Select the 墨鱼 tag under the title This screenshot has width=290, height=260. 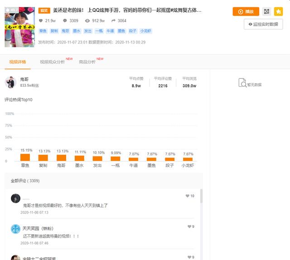[x=121, y=31]
